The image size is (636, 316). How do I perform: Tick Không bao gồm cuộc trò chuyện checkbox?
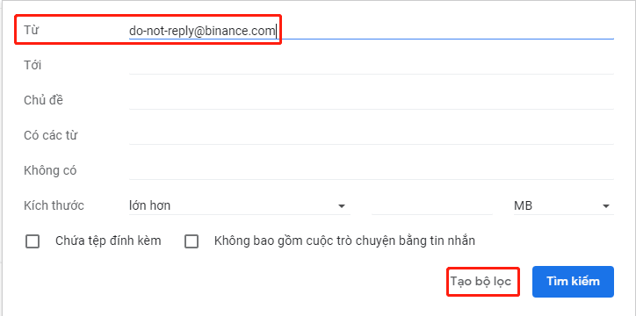pyautogui.click(x=192, y=241)
